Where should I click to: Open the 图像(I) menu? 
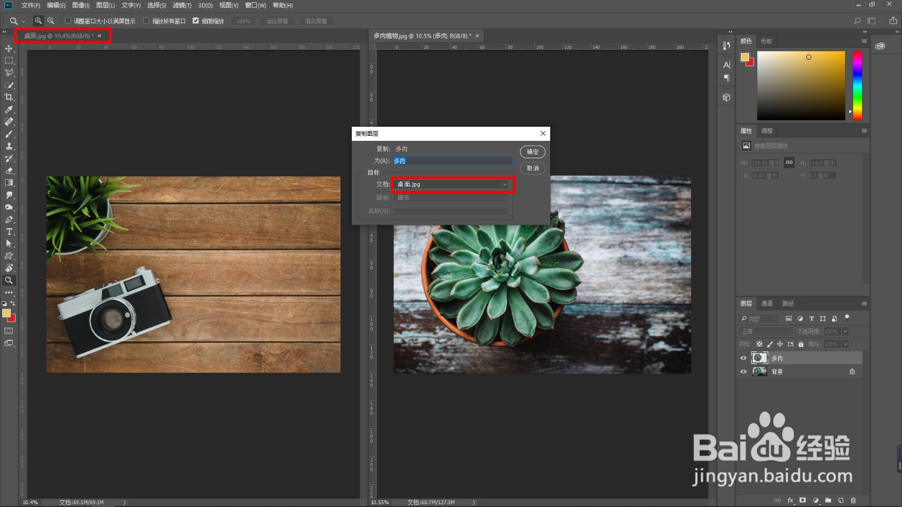(81, 5)
